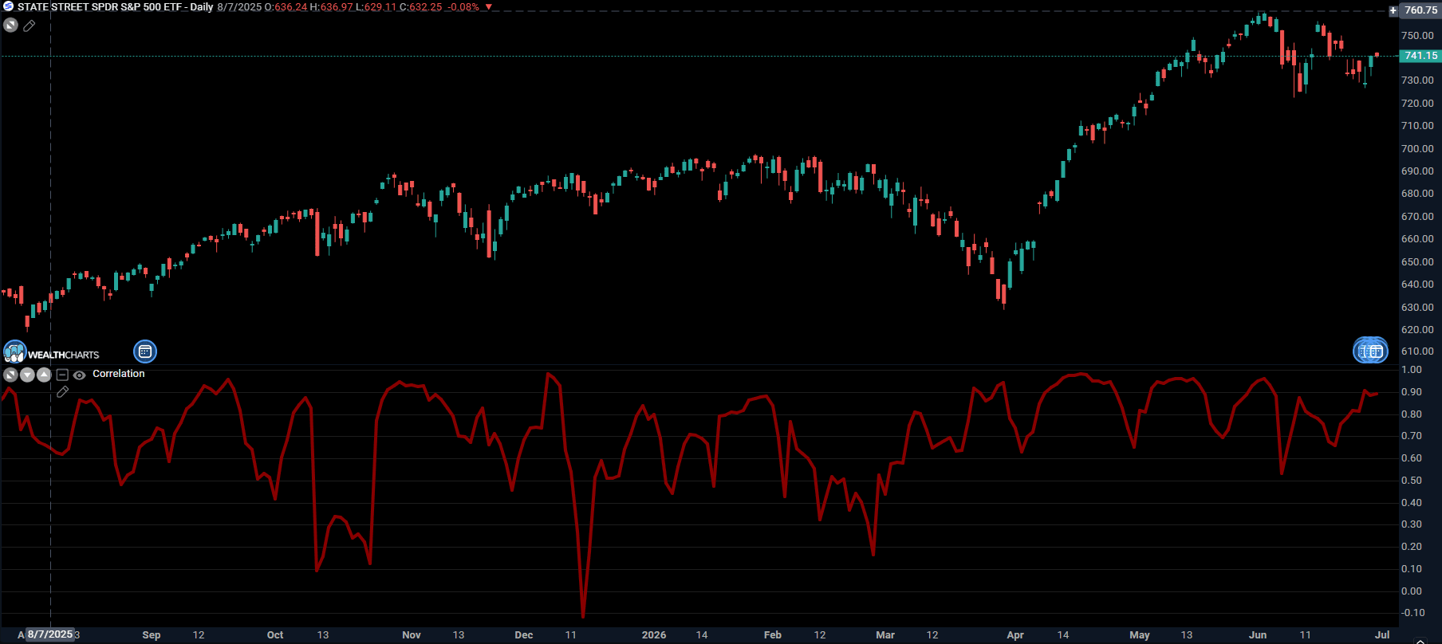Click the Low value L:629.11
The height and width of the screenshot is (644, 1442).
point(376,7)
